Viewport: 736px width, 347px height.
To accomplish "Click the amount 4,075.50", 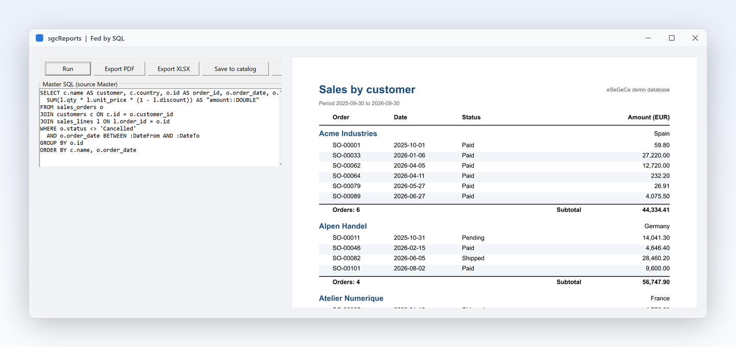I will [x=658, y=196].
